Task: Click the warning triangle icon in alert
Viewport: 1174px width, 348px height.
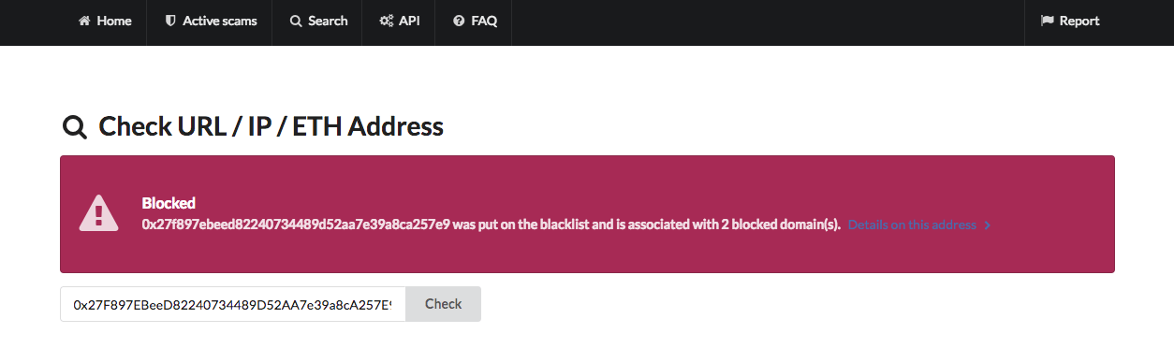Action: [x=97, y=213]
